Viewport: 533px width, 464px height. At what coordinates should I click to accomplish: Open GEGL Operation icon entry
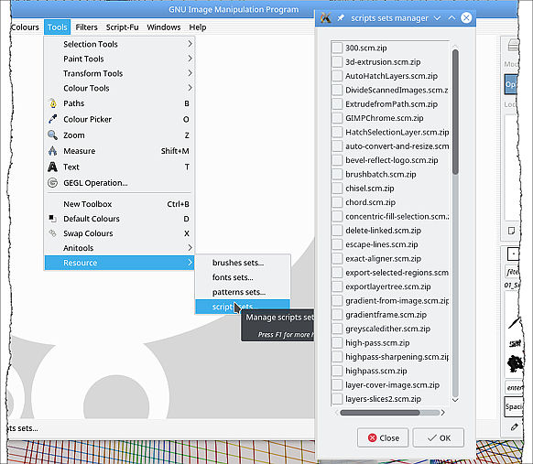[x=53, y=183]
